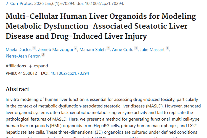Click the plus icon beside expand
The width and height of the screenshot is (207, 138).
click(31, 66)
